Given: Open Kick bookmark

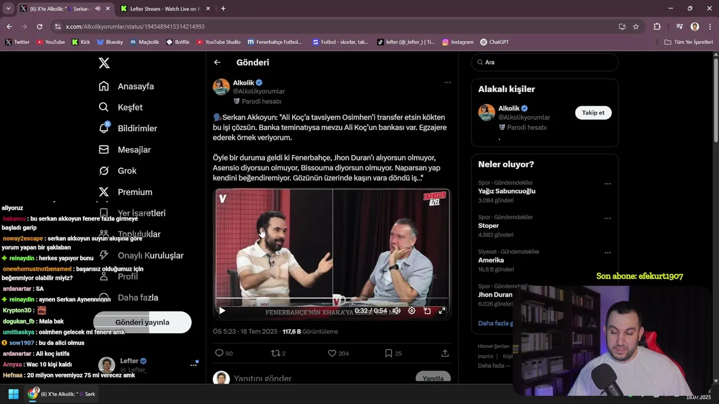Looking at the screenshot, I should [81, 42].
